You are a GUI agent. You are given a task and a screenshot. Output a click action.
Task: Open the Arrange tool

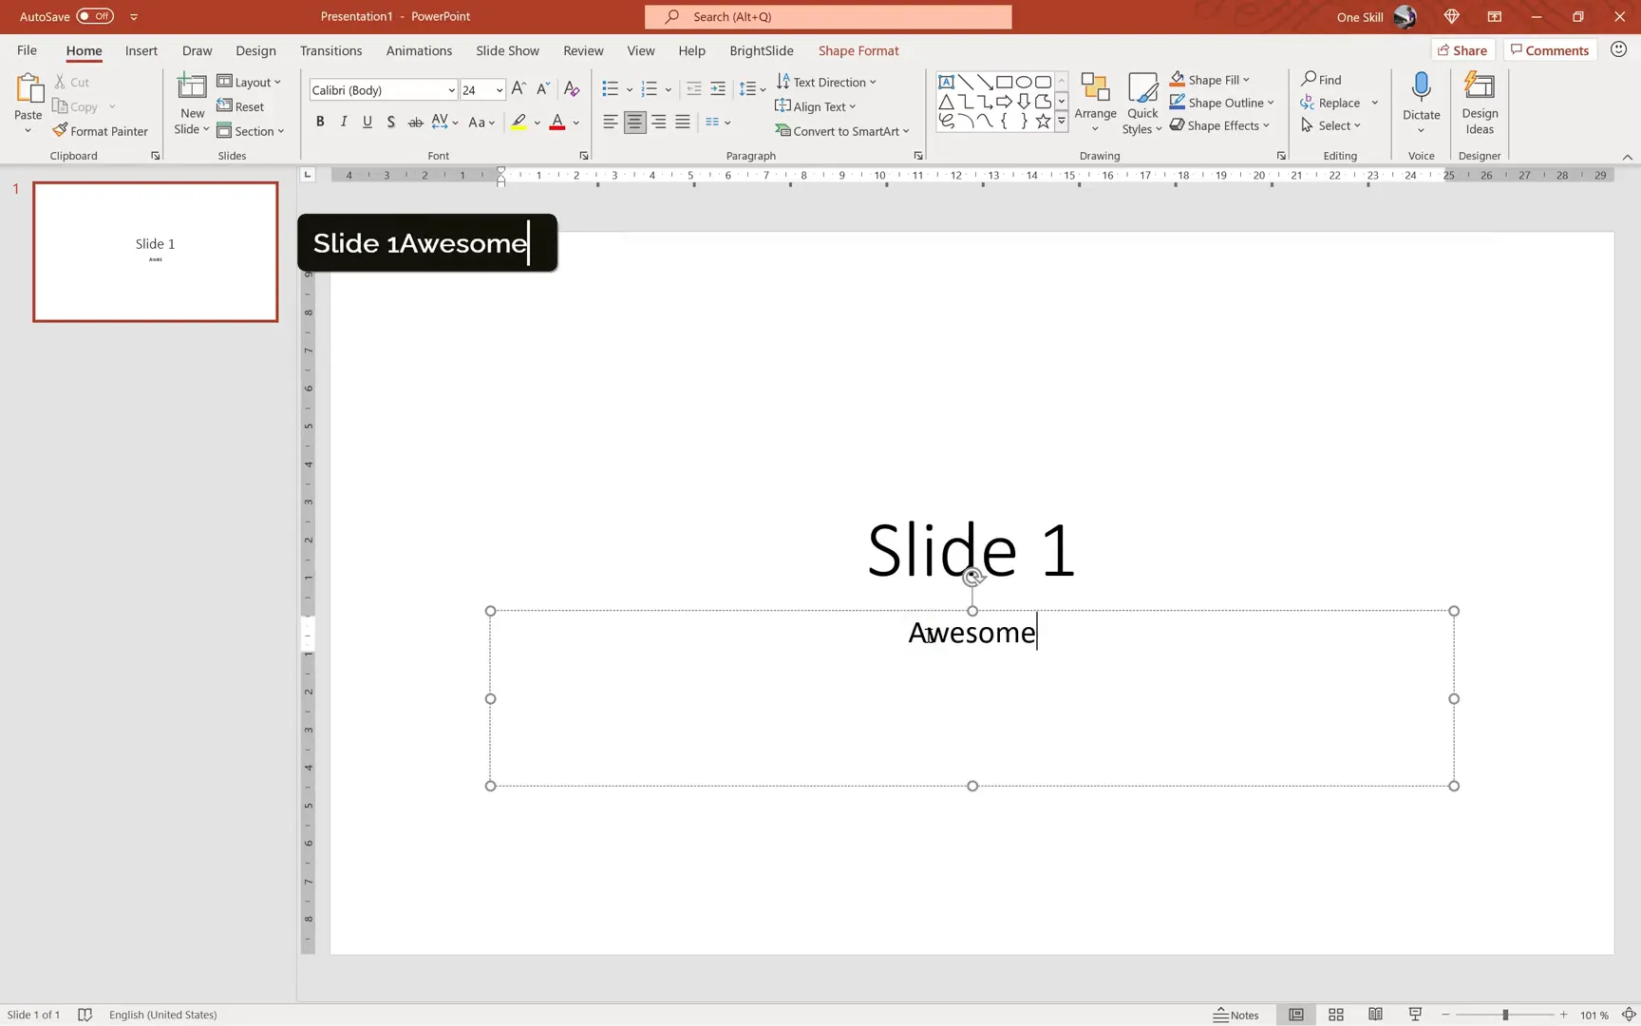[1095, 104]
